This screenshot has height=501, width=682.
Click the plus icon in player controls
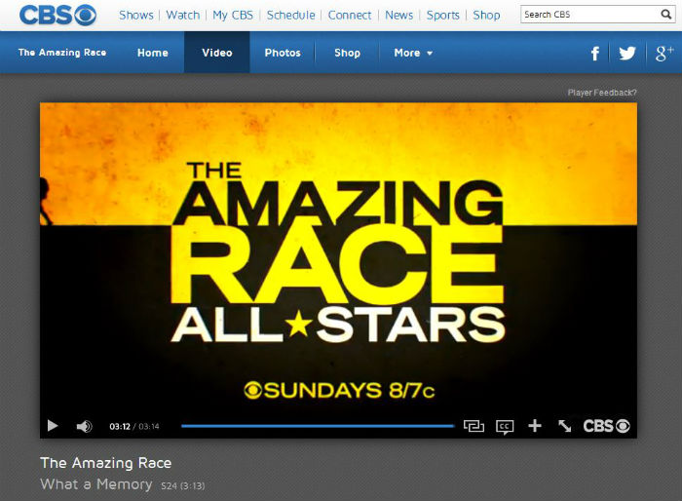click(x=535, y=425)
